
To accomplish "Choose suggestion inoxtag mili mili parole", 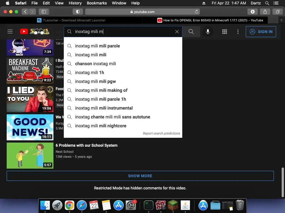I will (123, 46).
